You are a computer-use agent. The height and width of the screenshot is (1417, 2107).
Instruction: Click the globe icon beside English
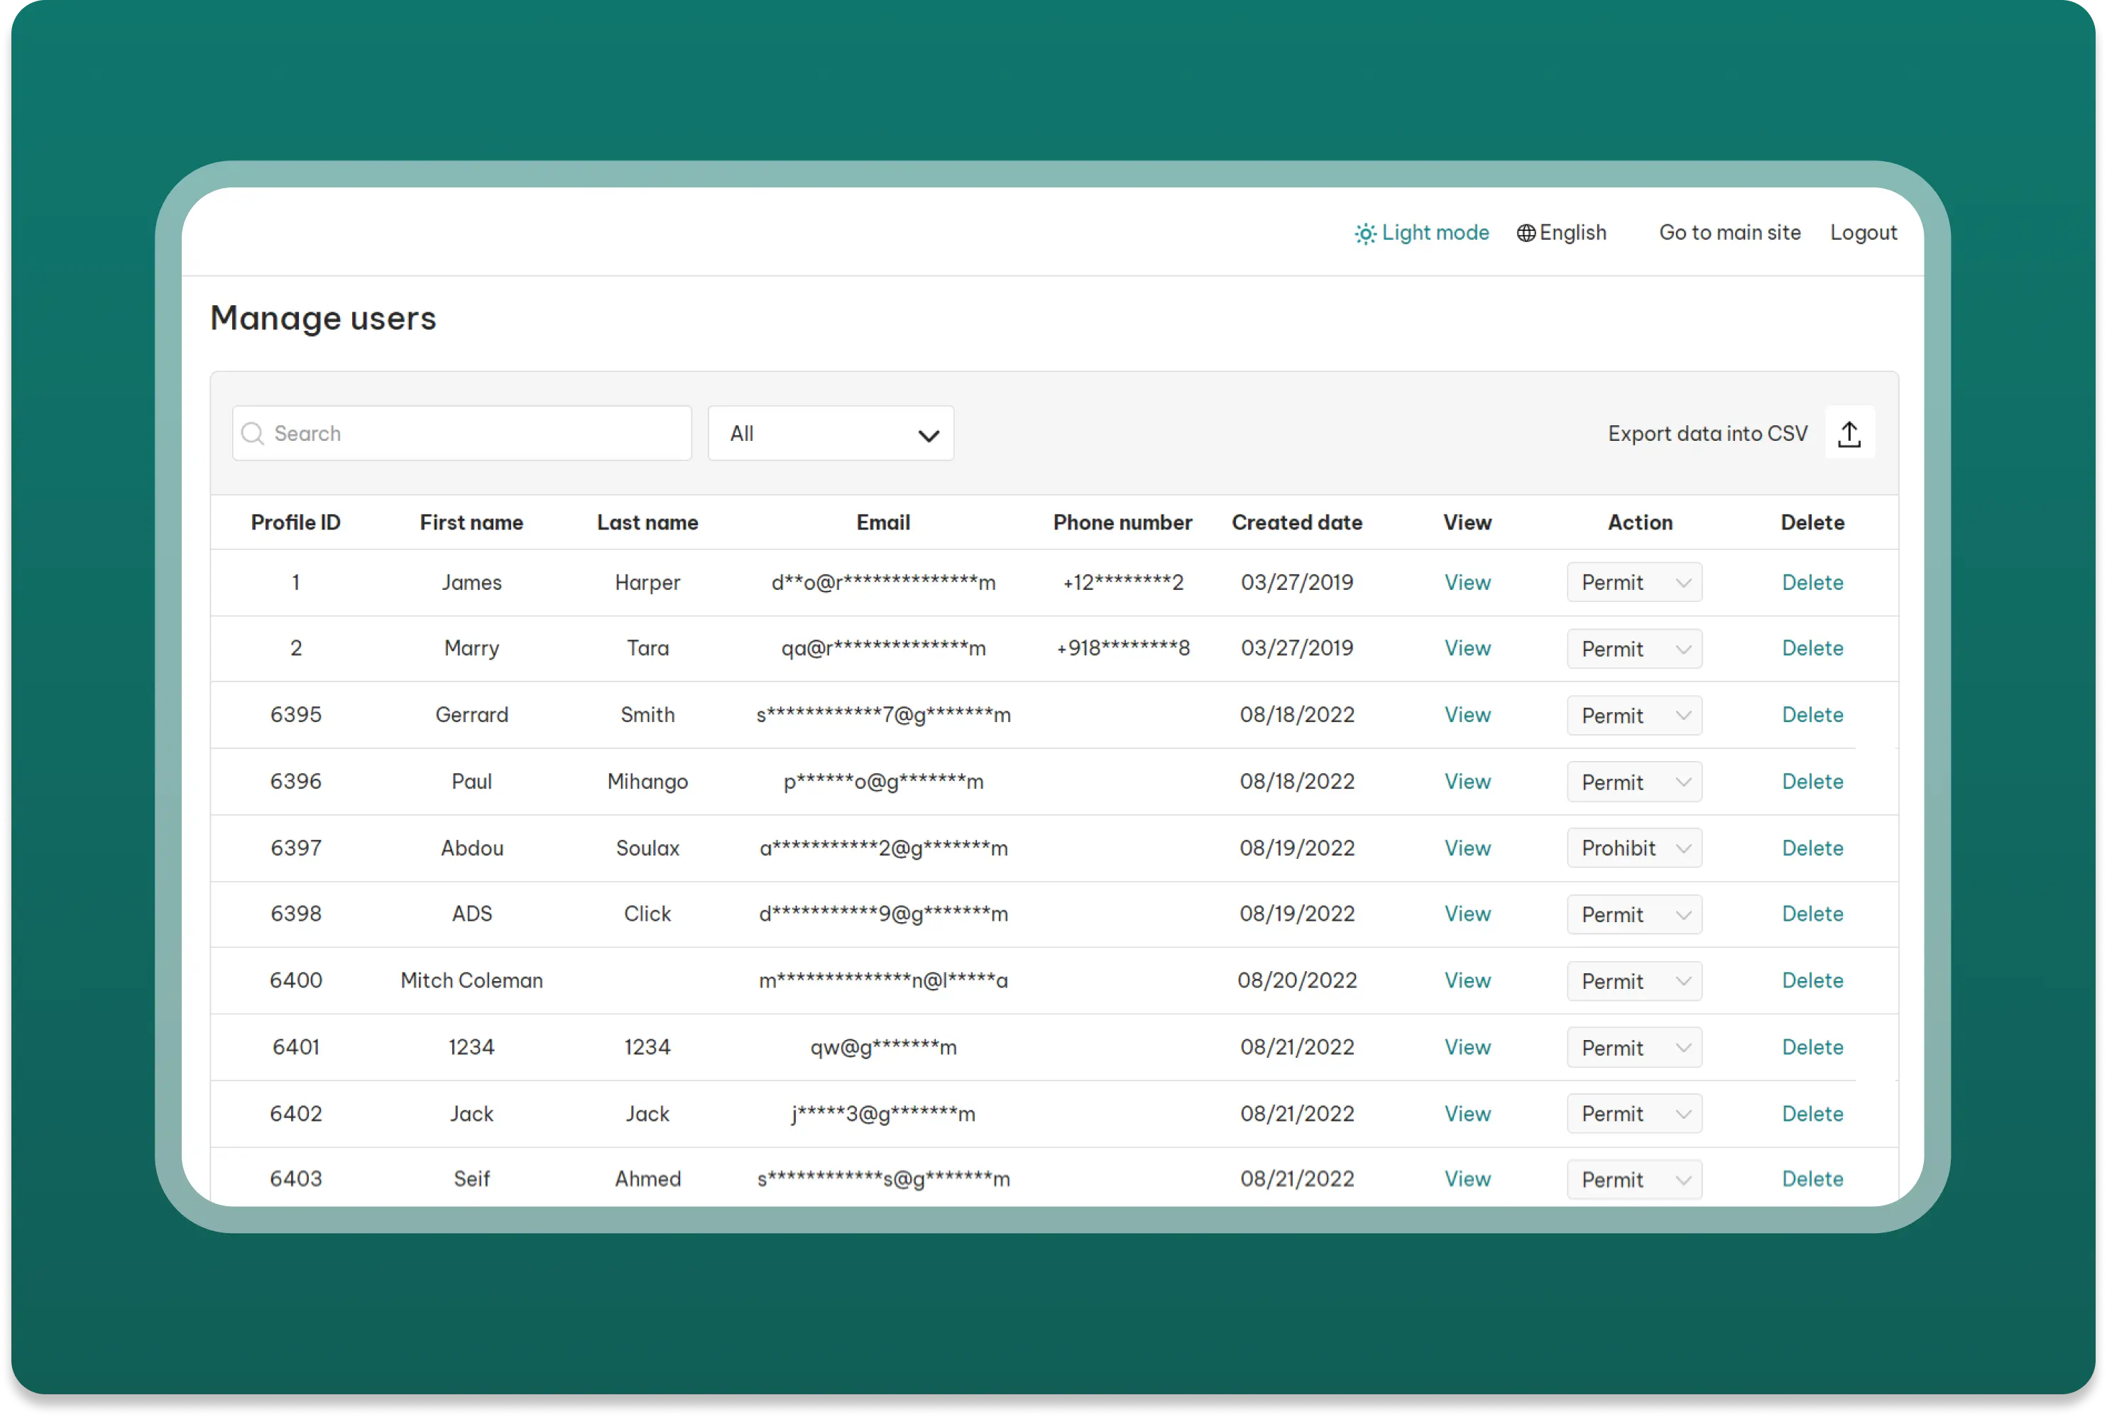coord(1526,233)
